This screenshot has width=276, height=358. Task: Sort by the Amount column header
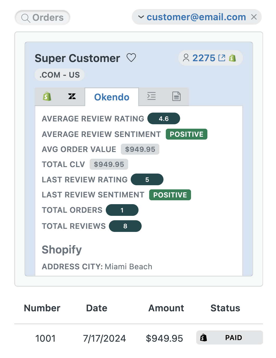tap(166, 308)
